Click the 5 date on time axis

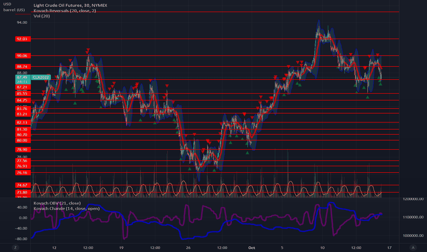click(x=282, y=247)
